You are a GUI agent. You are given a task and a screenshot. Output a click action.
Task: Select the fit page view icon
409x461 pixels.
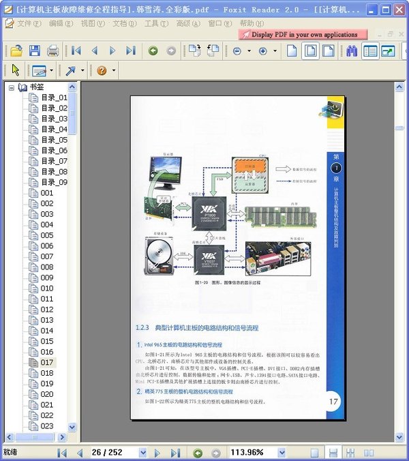(x=310, y=50)
